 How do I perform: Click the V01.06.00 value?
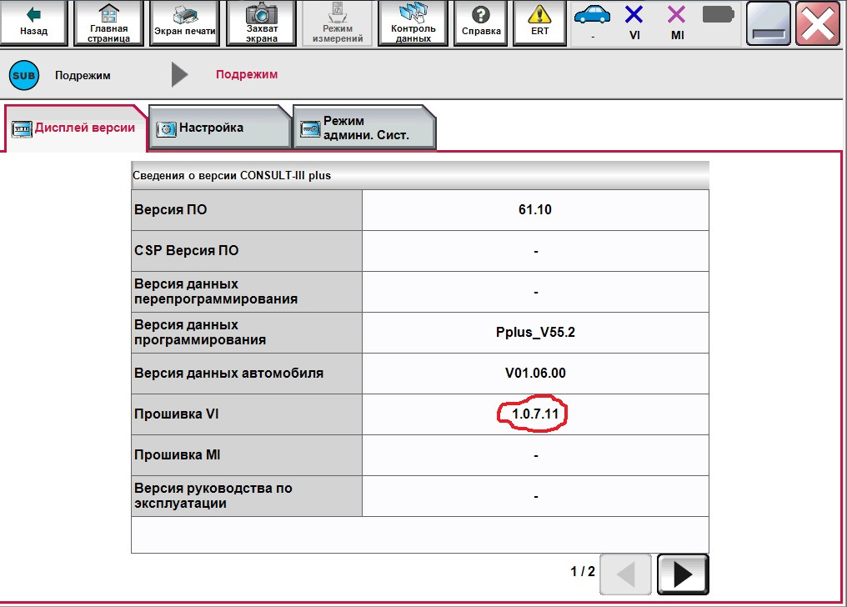(535, 374)
